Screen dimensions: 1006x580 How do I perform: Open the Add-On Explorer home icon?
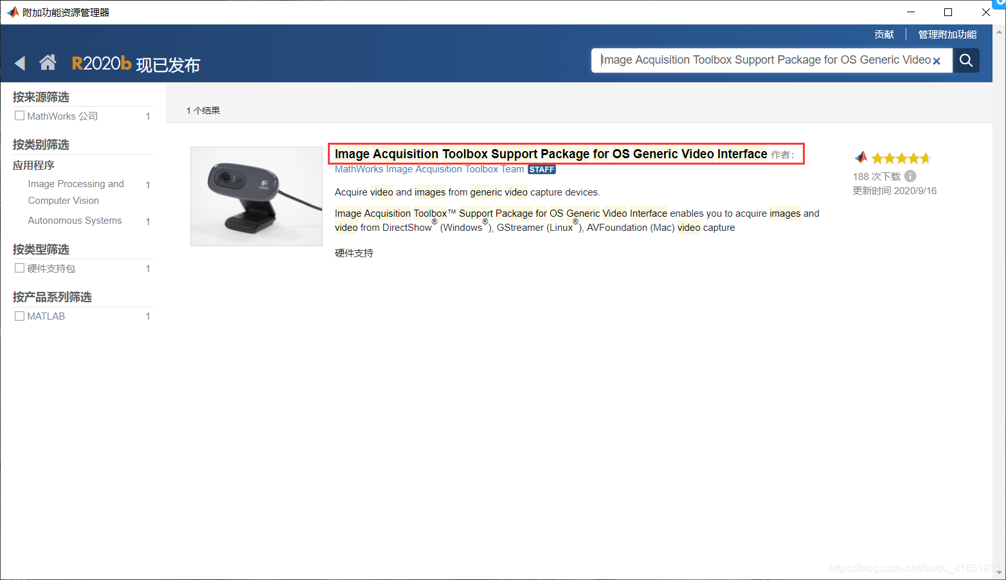[x=48, y=62]
